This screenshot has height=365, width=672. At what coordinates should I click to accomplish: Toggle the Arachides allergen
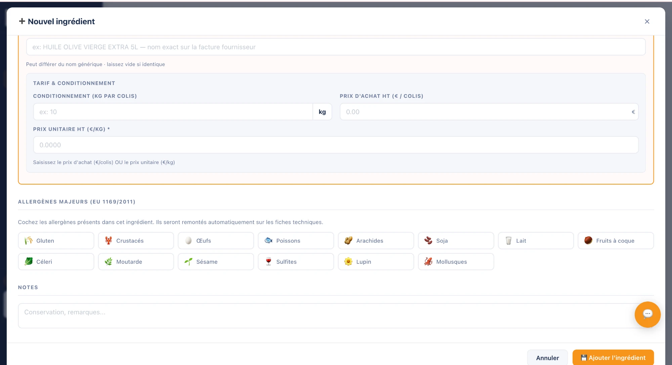pos(376,241)
